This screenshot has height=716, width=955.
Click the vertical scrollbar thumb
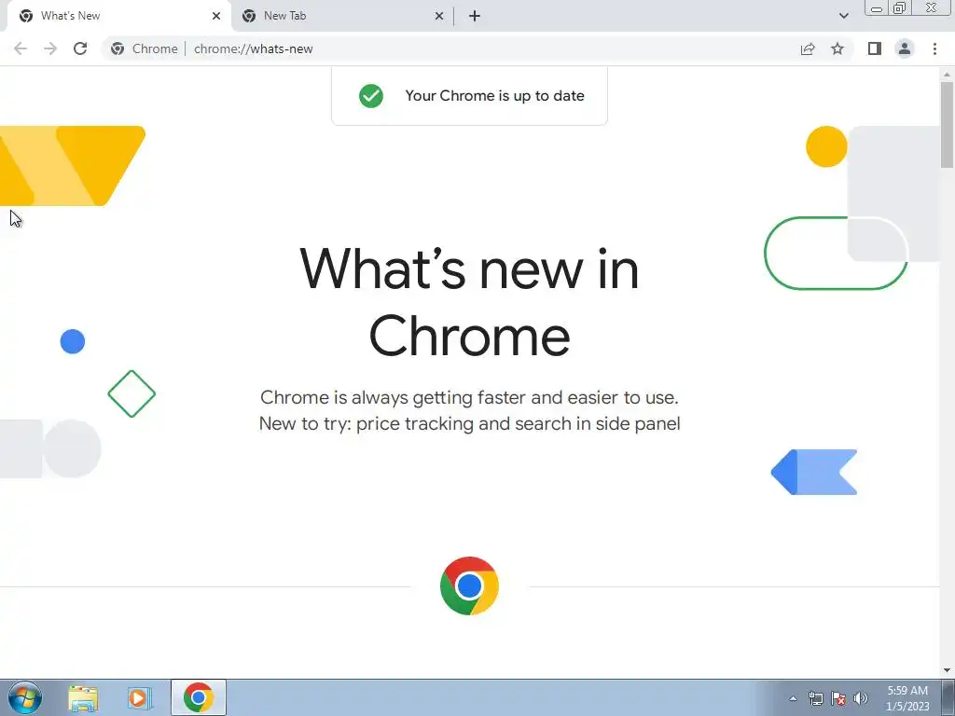[x=947, y=125]
